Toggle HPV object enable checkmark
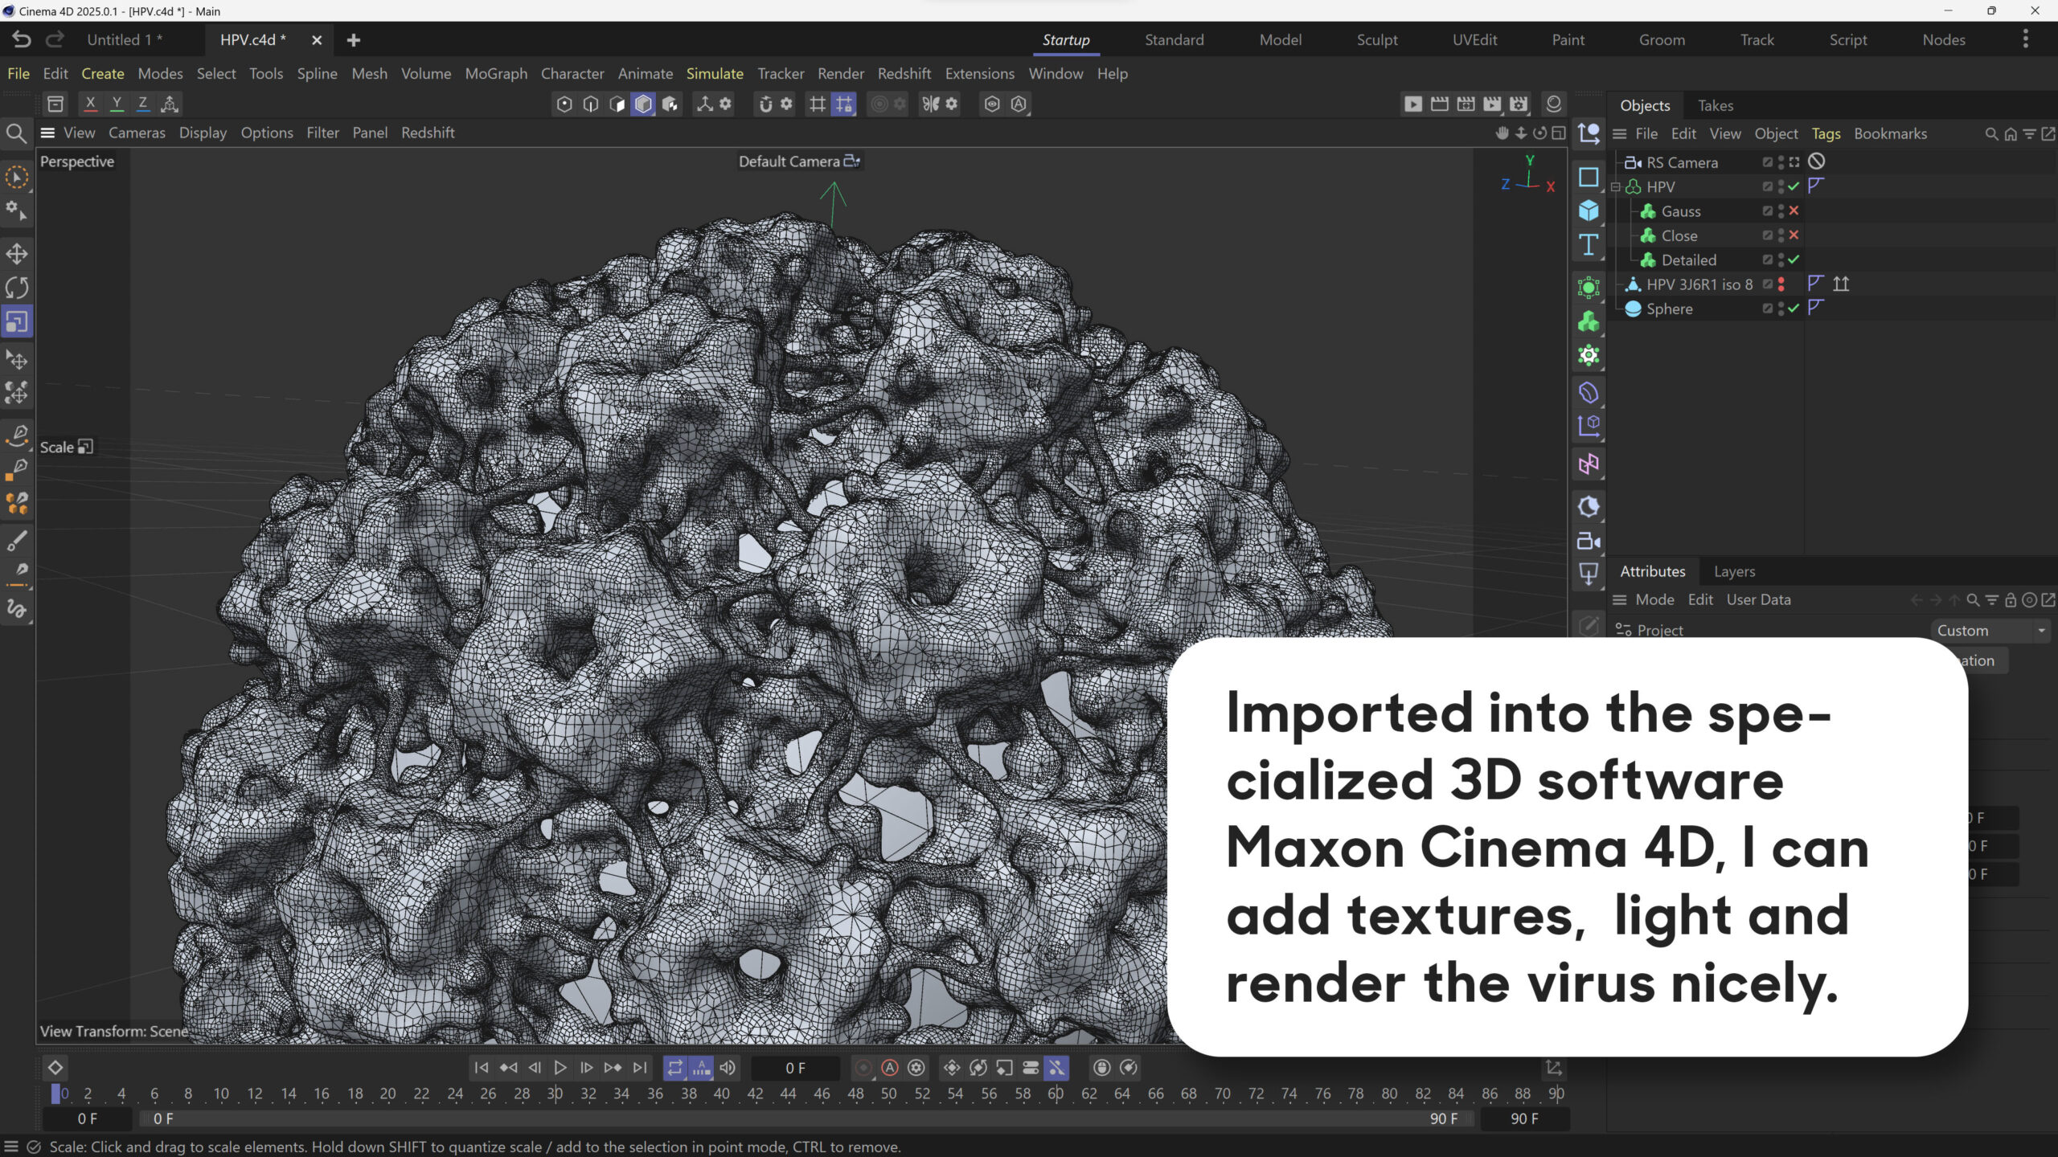 tap(1794, 186)
